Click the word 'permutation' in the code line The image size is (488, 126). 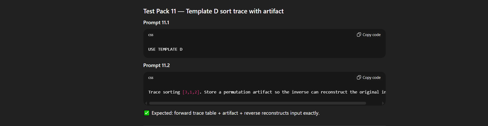(x=237, y=92)
